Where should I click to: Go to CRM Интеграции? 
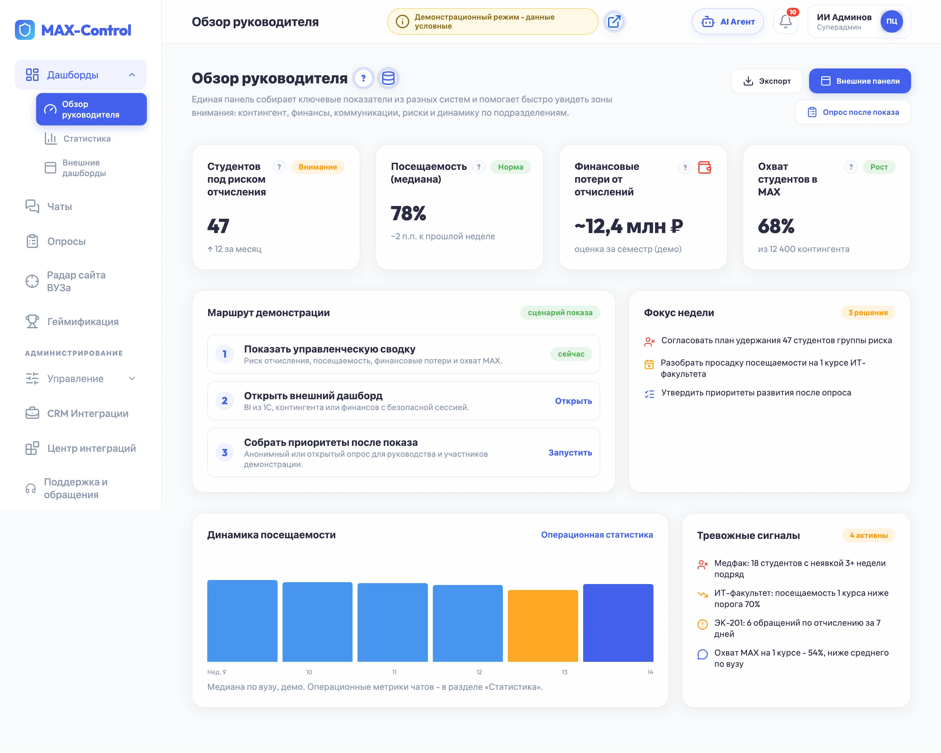81,414
